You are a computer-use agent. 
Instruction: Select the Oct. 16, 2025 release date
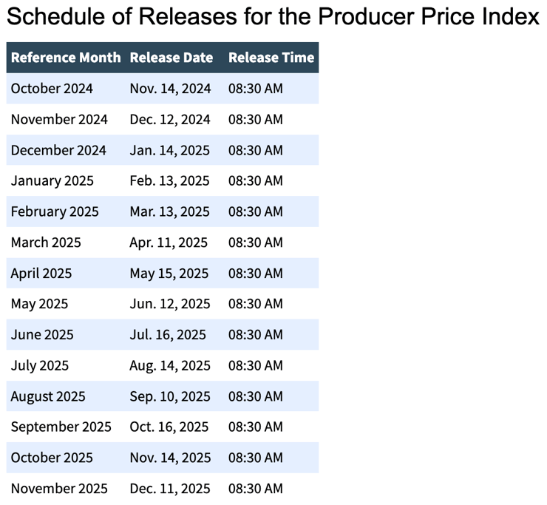pyautogui.click(x=169, y=427)
